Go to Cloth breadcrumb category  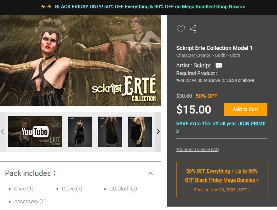[235, 55]
